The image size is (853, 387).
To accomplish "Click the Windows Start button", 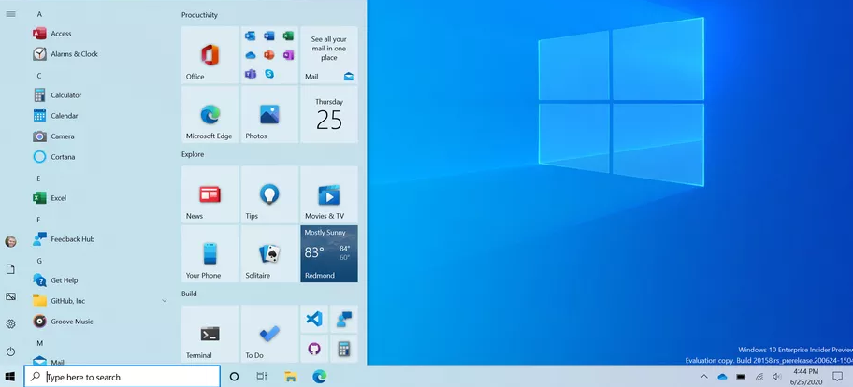I will 10,376.
